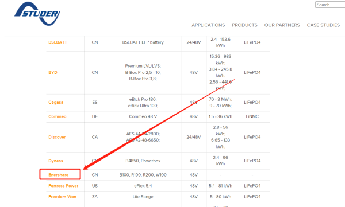Open the Commeo manufacturer link
Viewport: 345px width, 207px height.
(x=57, y=116)
